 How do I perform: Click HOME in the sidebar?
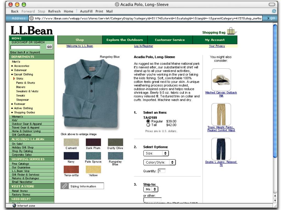point(17,38)
